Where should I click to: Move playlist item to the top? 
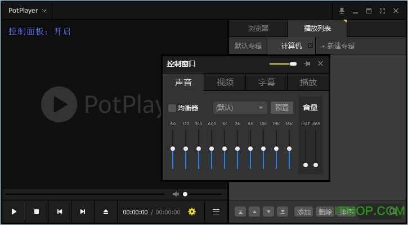pos(240,212)
